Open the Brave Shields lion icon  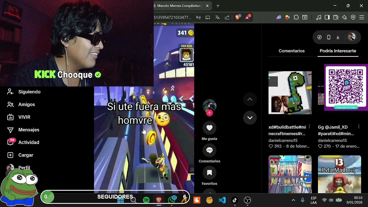point(238,17)
